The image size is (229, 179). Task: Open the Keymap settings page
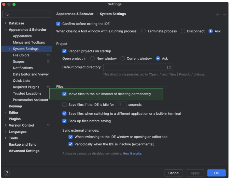15,106
